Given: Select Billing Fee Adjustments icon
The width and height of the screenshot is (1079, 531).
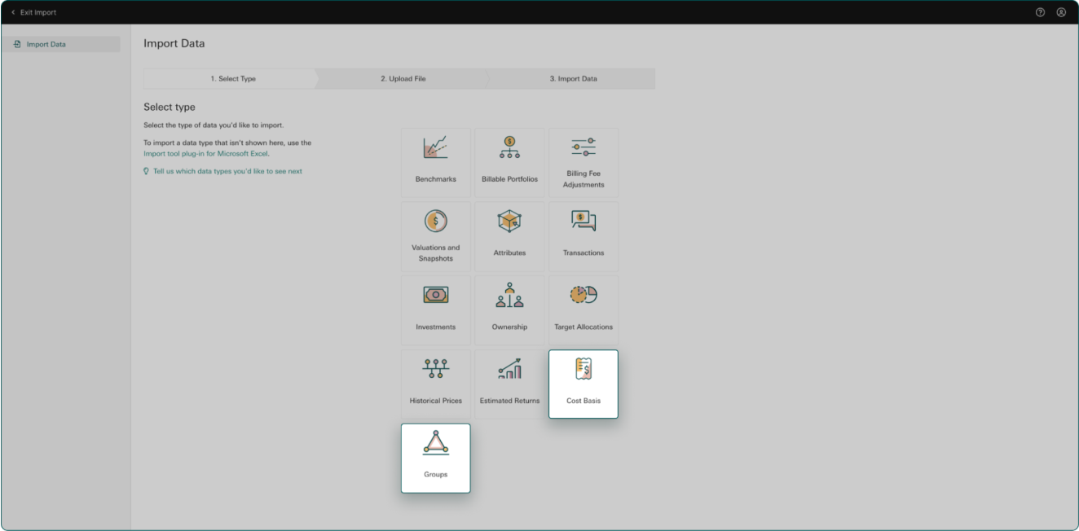Looking at the screenshot, I should (x=584, y=147).
